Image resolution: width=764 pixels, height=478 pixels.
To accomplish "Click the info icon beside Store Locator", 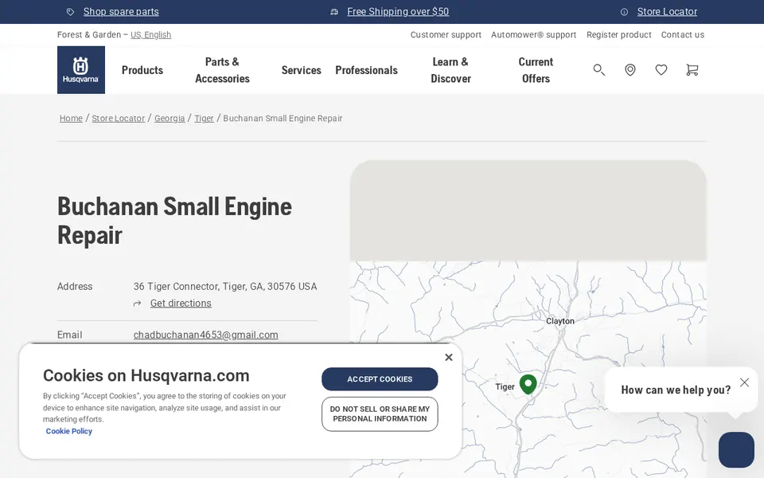I will pos(624,12).
